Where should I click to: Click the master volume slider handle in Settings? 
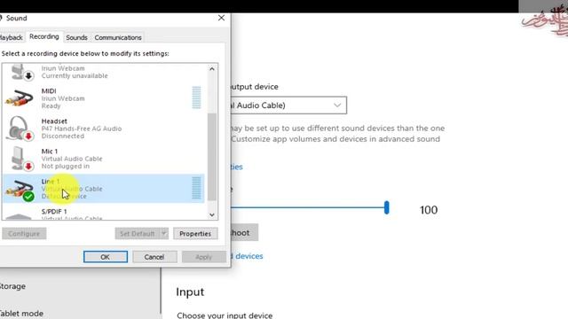point(387,207)
